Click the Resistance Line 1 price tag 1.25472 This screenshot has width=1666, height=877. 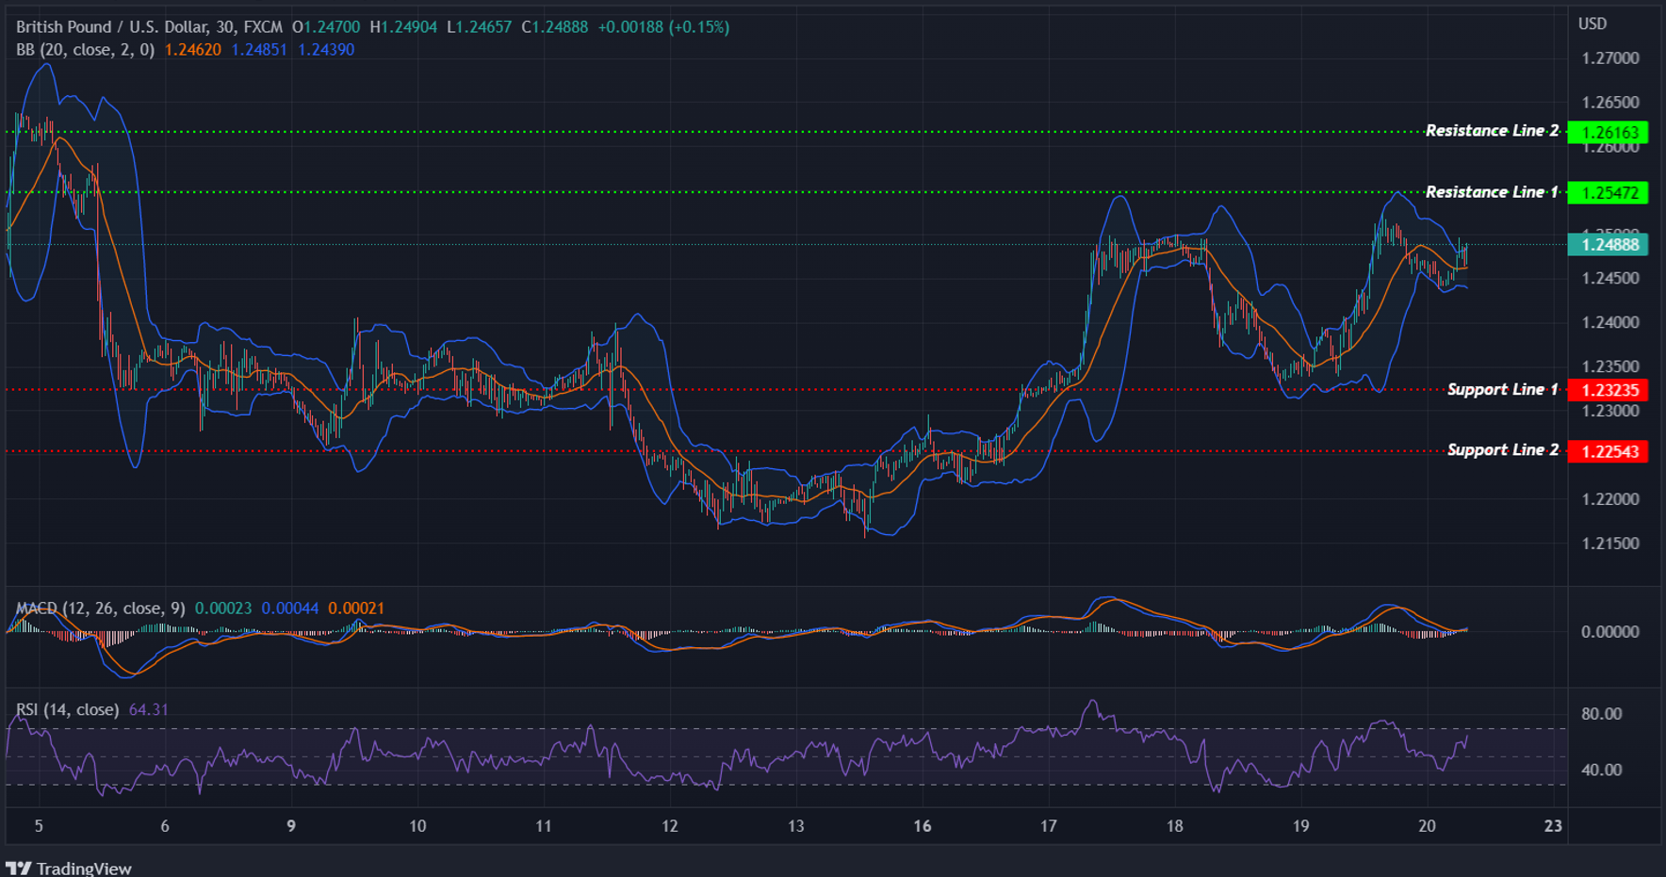click(1609, 192)
